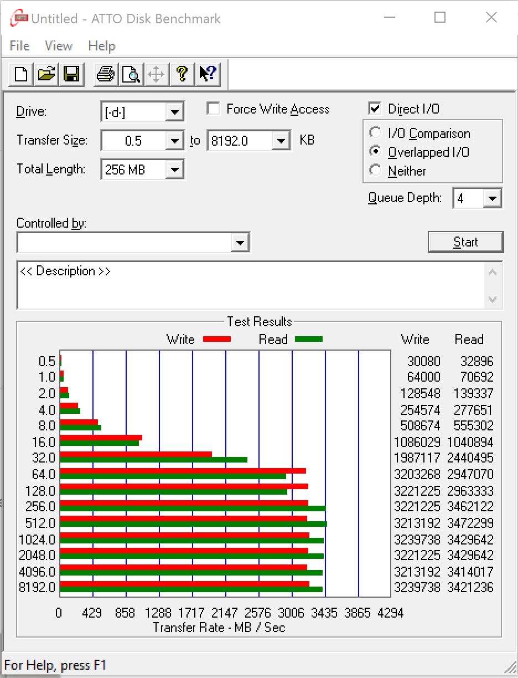Expand the Drive dropdown showing [-d-]

pos(174,112)
